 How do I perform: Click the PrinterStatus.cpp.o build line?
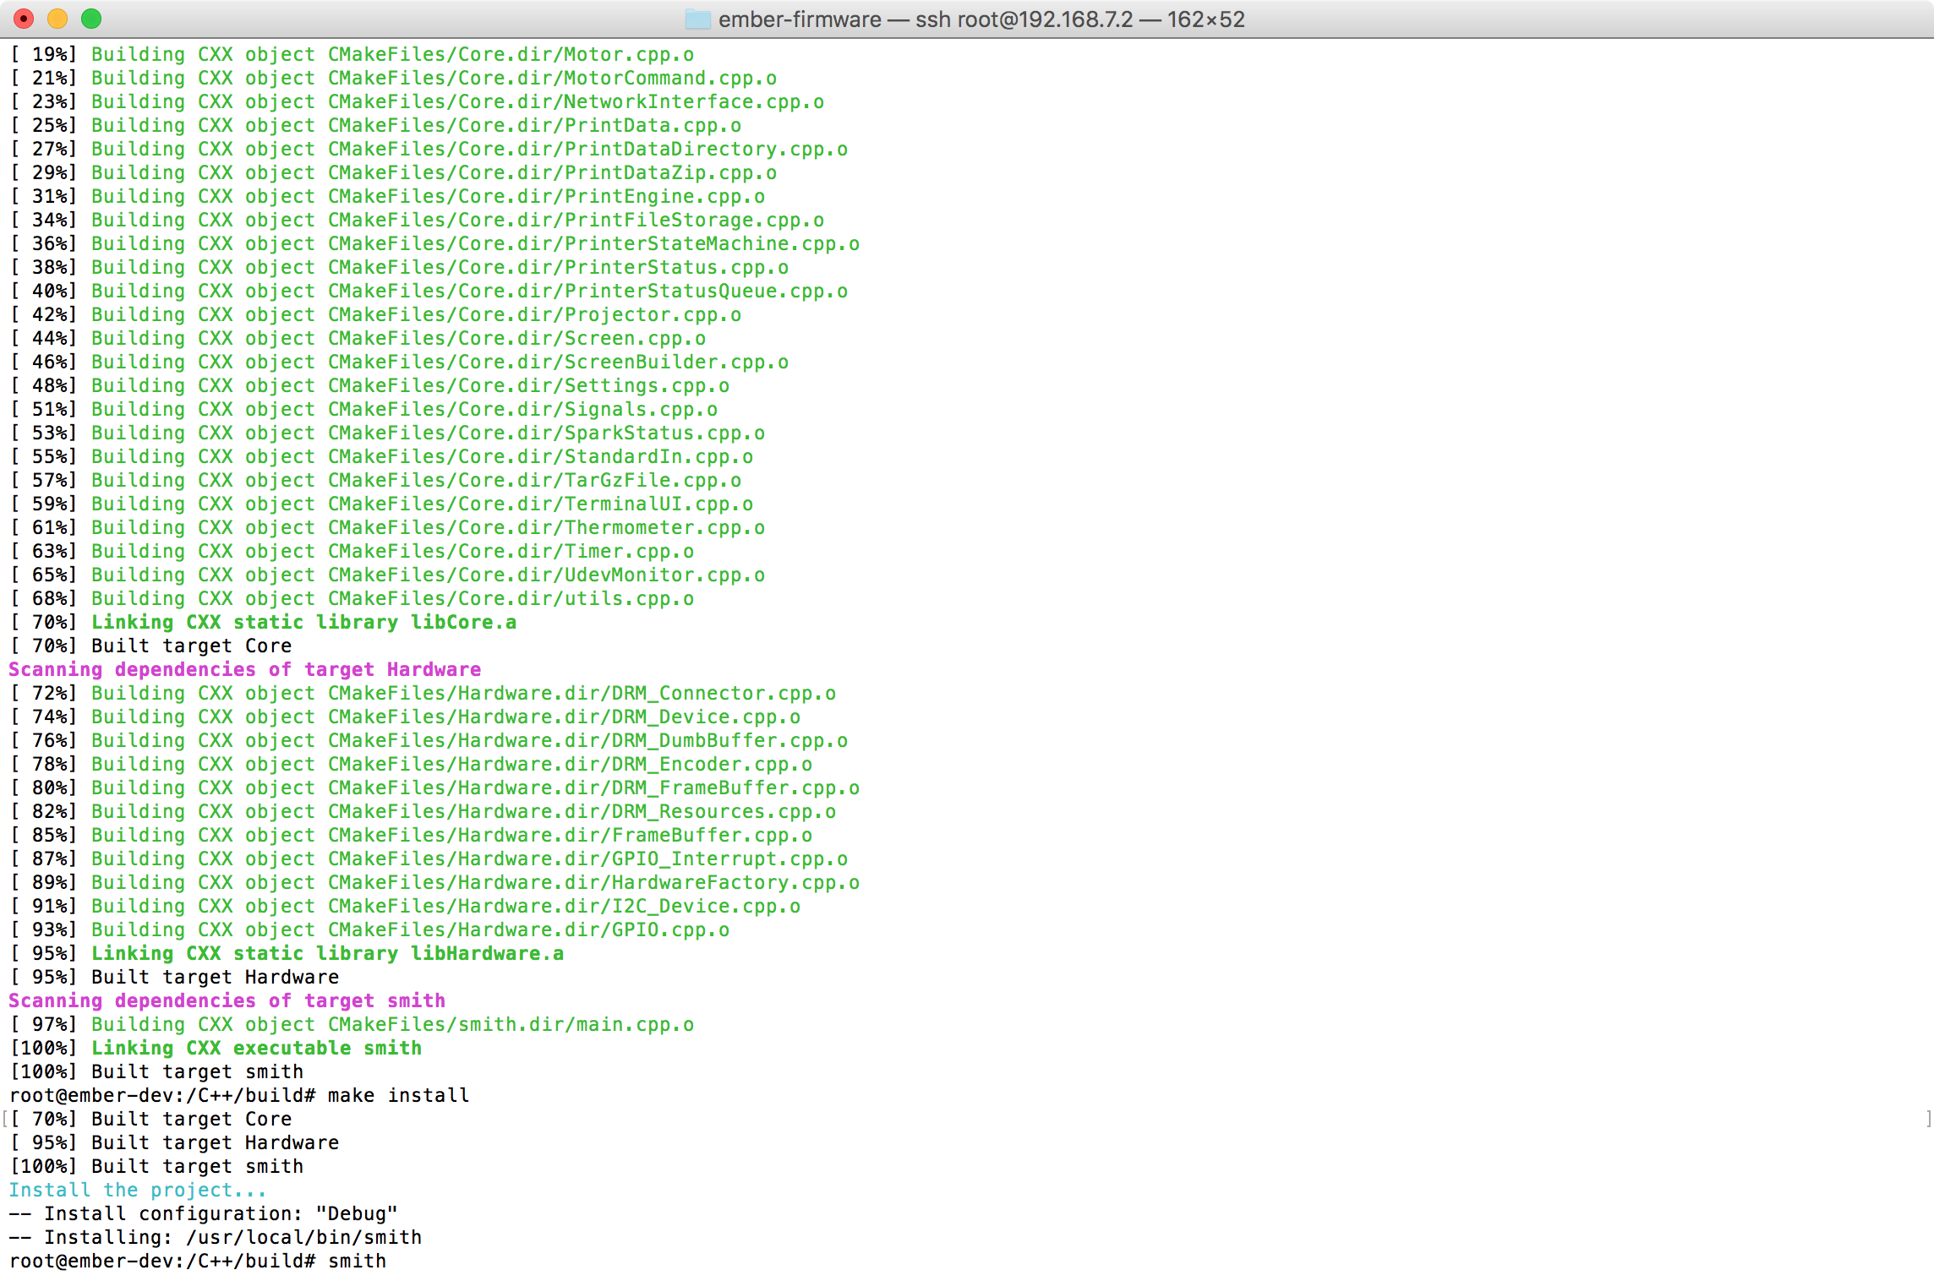coord(399,267)
